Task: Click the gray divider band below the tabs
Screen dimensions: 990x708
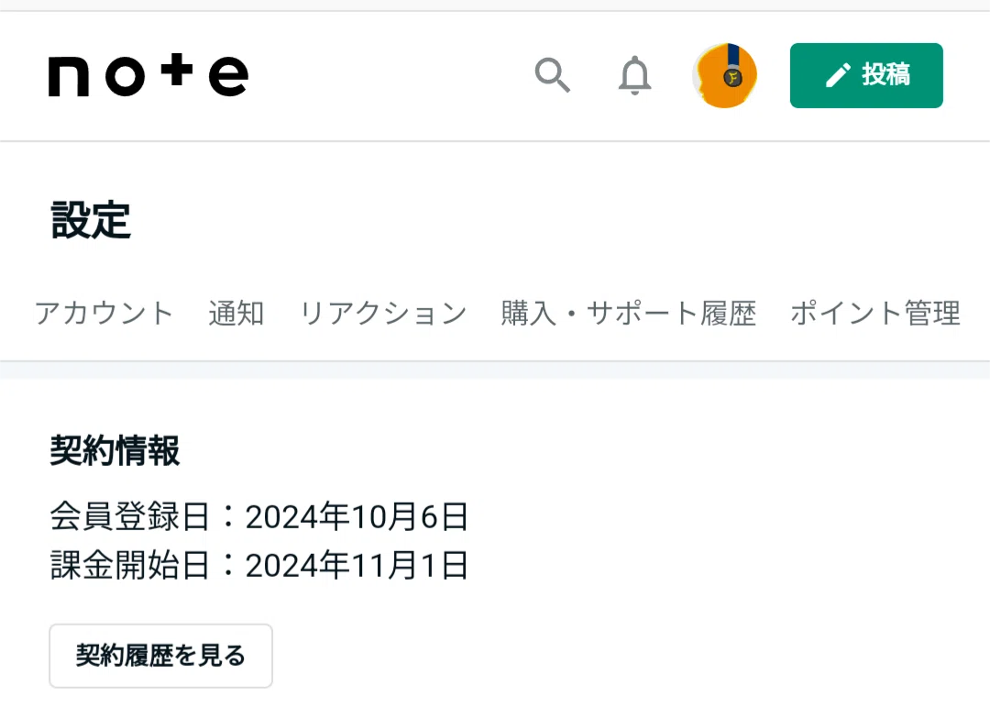Action: click(x=495, y=371)
